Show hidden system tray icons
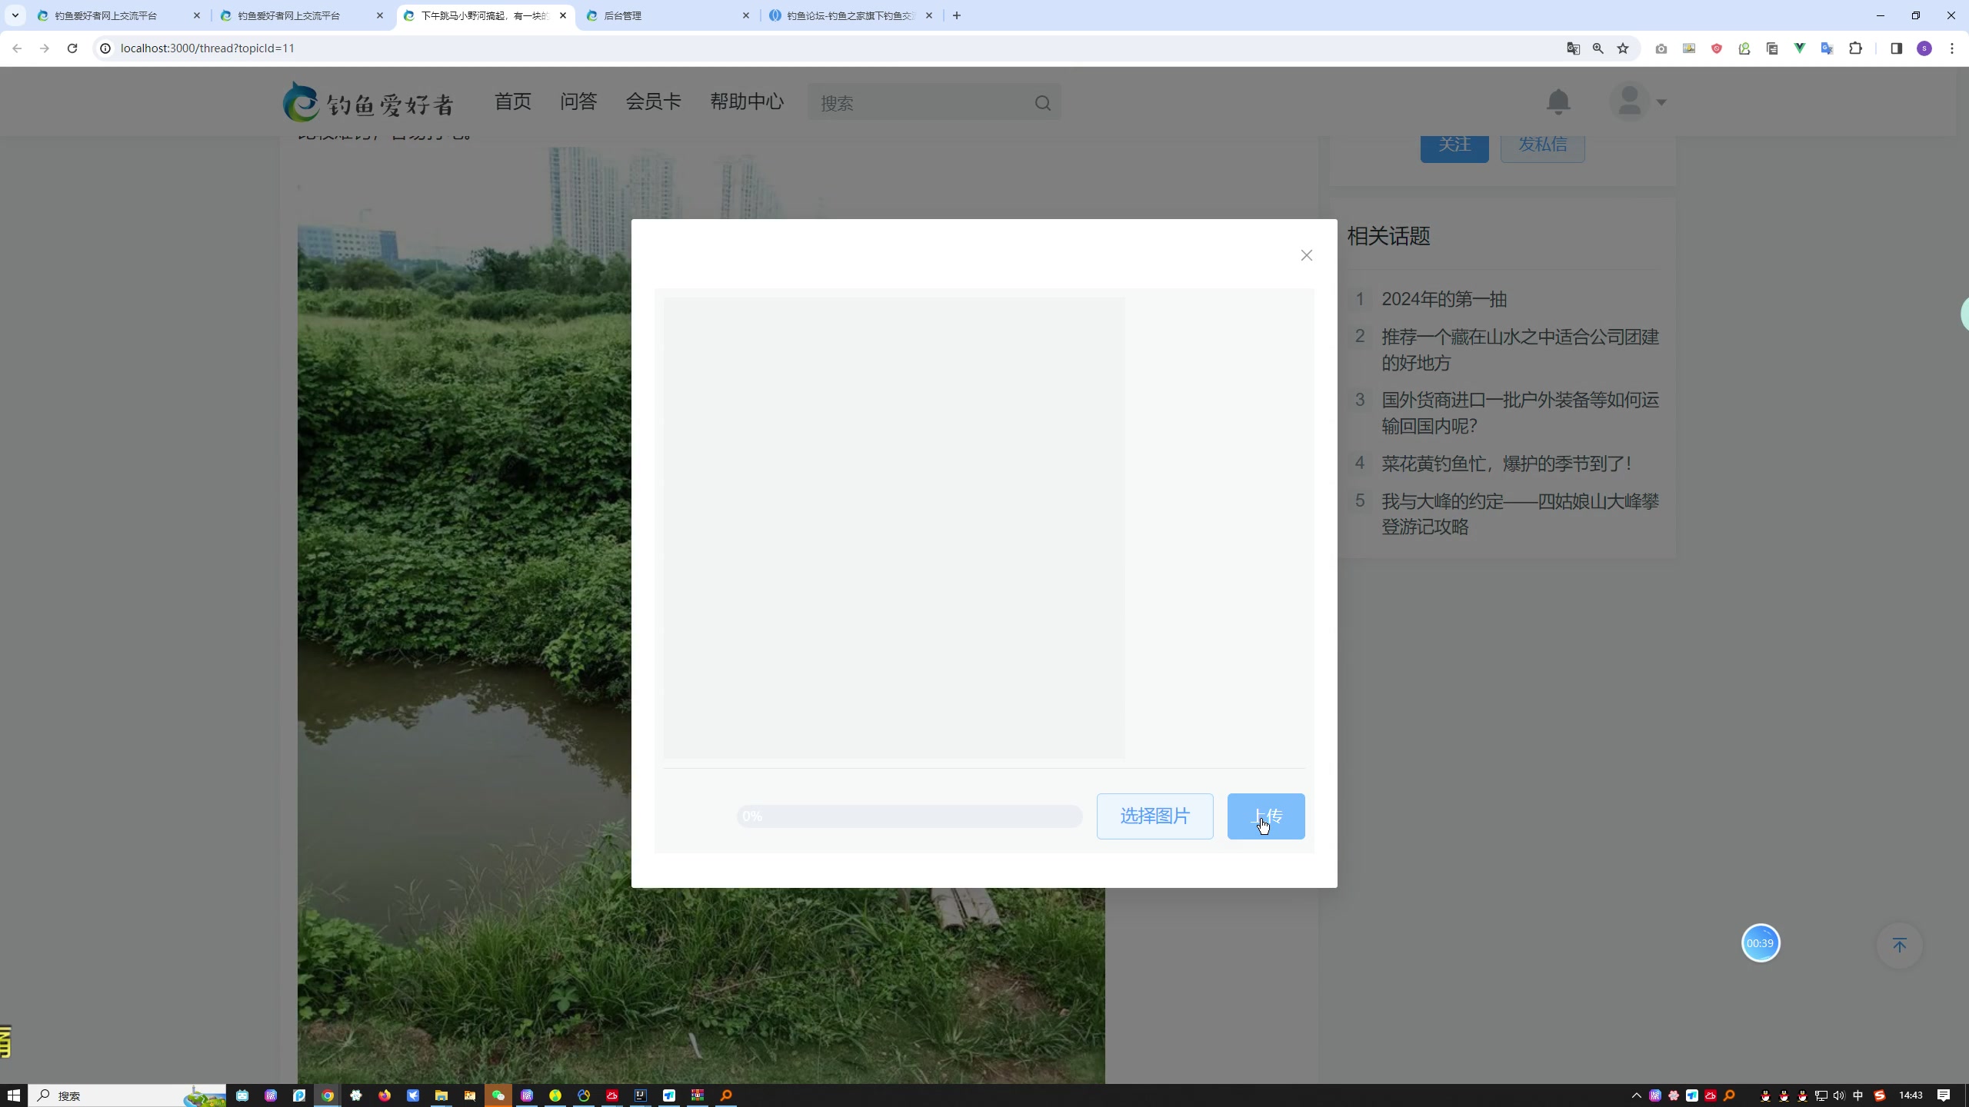Image resolution: width=1969 pixels, height=1107 pixels. pos(1636,1095)
